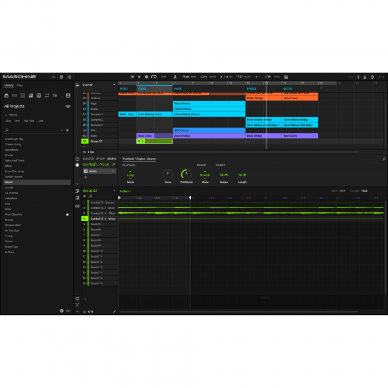This screenshot has height=388, width=388.
Task: Switch to the MASTER tab
Action: [88, 159]
